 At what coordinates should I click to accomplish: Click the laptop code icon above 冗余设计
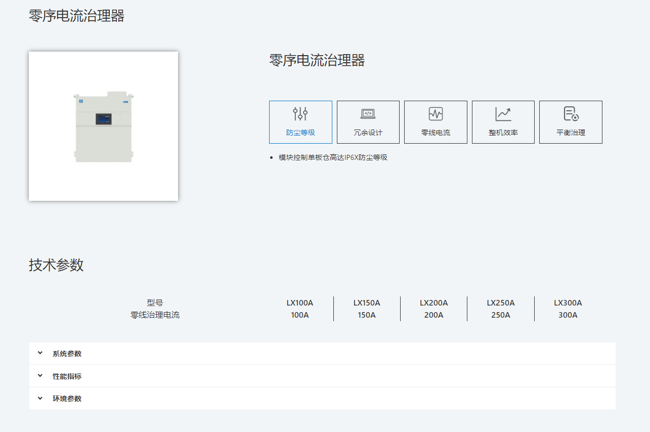tap(368, 114)
